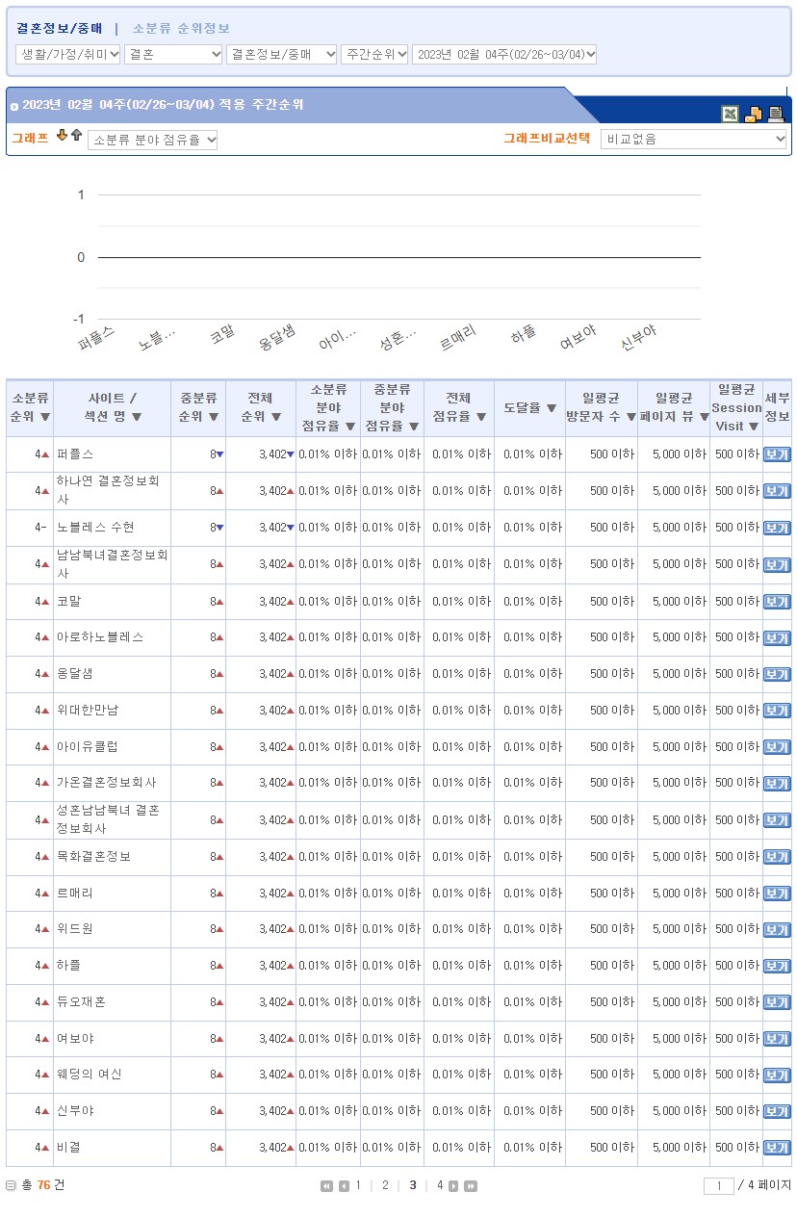Select the 결혼정보/중매 tab heading
Screen dimensions: 797x1218
click(59, 29)
